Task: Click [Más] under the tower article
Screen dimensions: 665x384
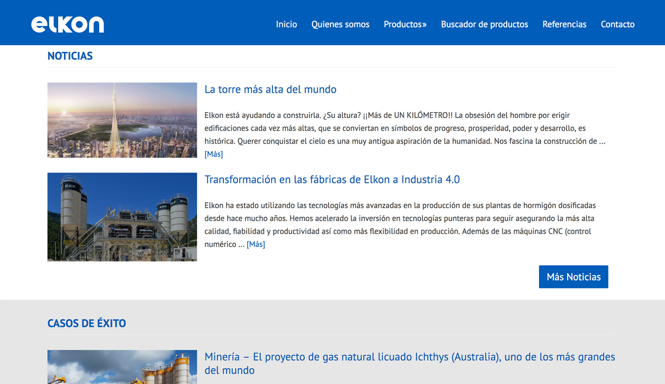Action: click(x=214, y=154)
